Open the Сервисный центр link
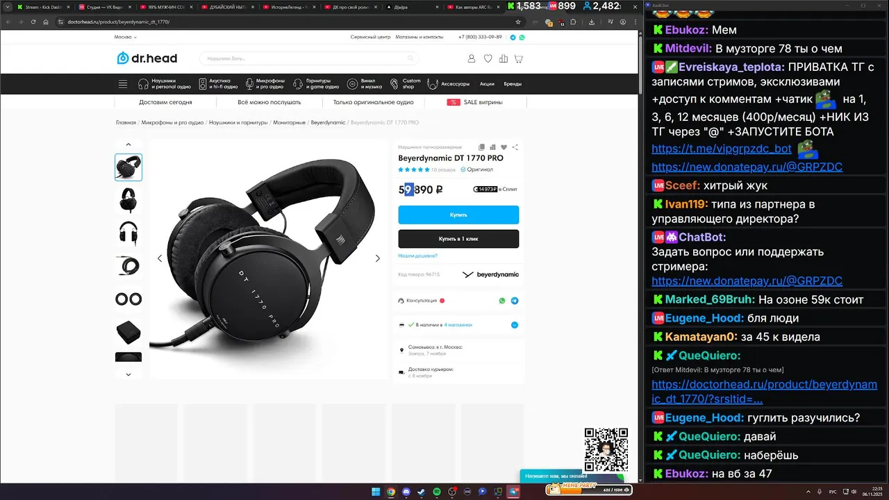The image size is (889, 500). [x=370, y=37]
